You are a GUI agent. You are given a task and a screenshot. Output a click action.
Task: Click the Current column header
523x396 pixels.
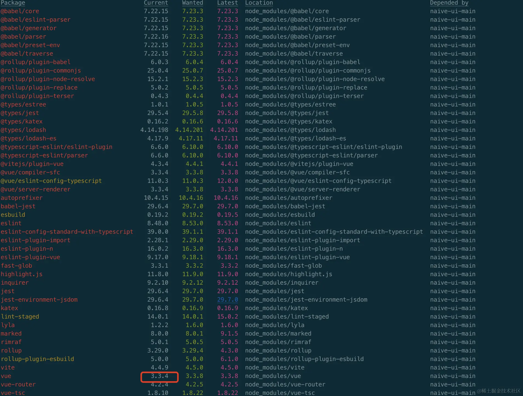point(156,3)
